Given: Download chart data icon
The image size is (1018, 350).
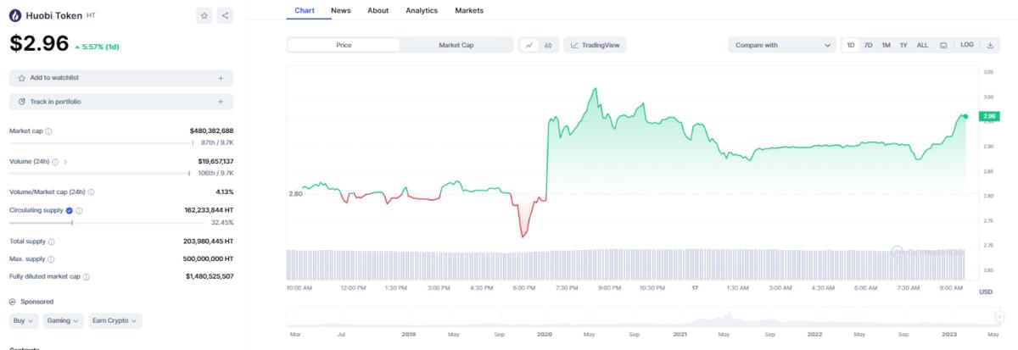Looking at the screenshot, I should pyautogui.click(x=991, y=45).
